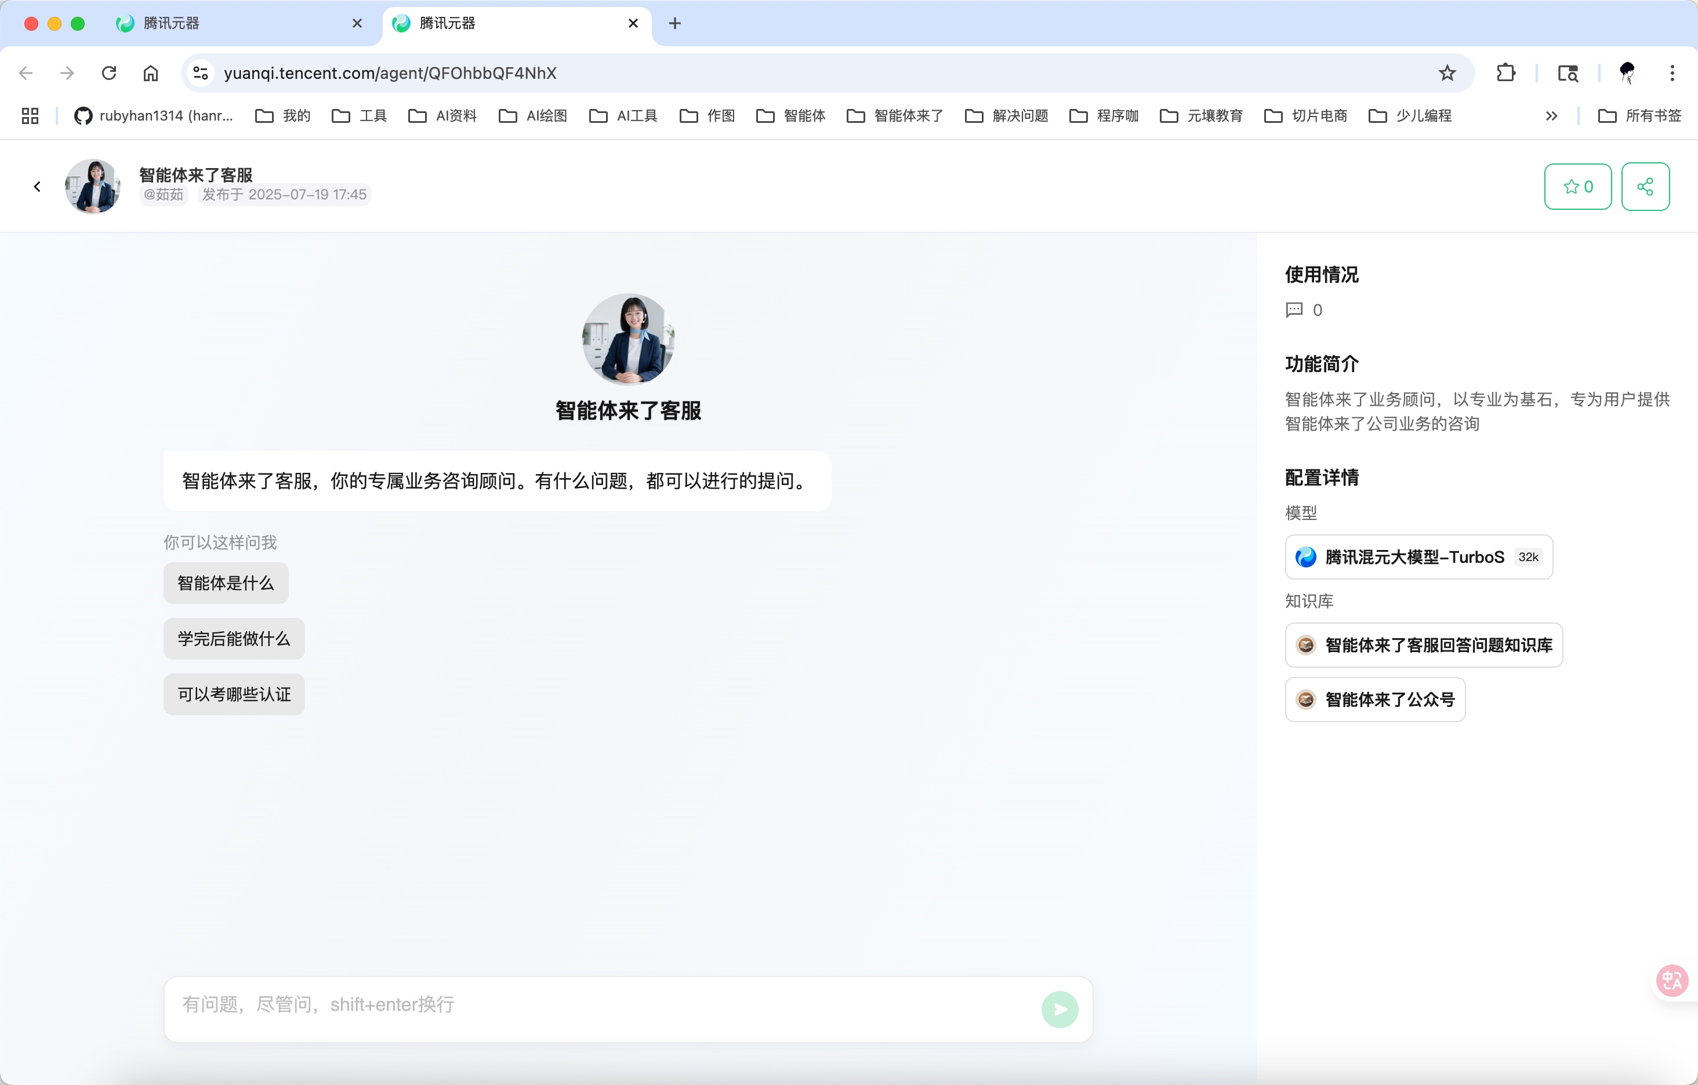Click the reload page icon
The image size is (1698, 1085).
[x=108, y=72]
